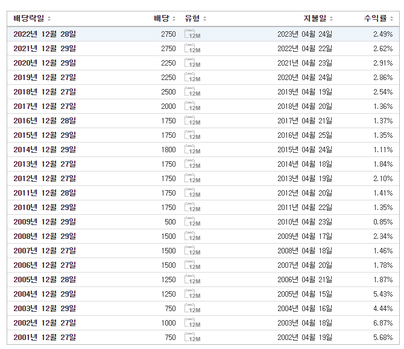This screenshot has height=349, width=404.
Task: Click the 12M calendar icon in 2013년 12월 27일 row
Action: pyautogui.click(x=192, y=164)
